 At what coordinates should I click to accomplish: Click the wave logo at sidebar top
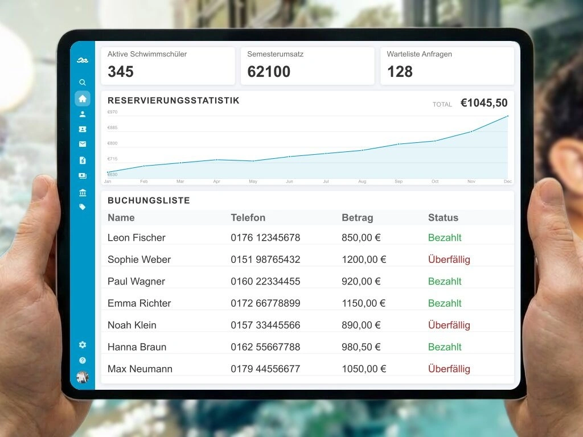point(83,60)
